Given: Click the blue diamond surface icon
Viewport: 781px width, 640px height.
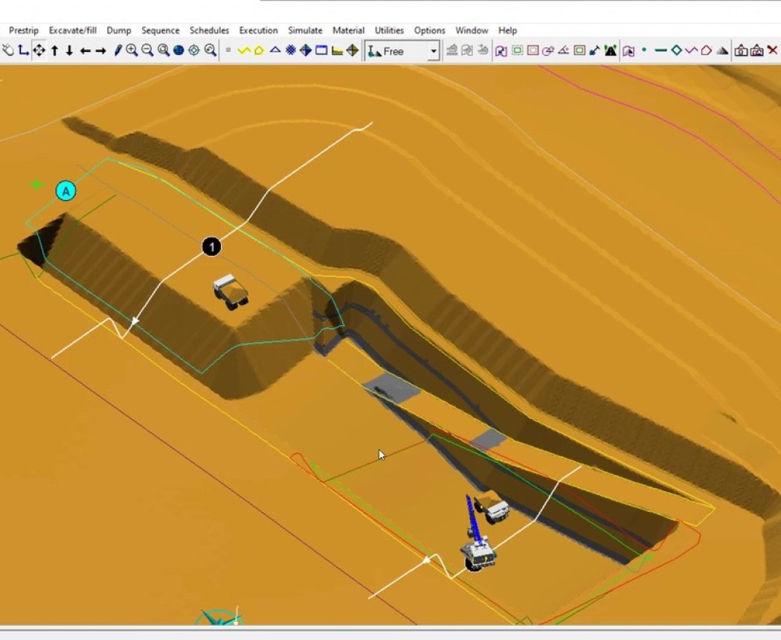Looking at the screenshot, I should (306, 51).
